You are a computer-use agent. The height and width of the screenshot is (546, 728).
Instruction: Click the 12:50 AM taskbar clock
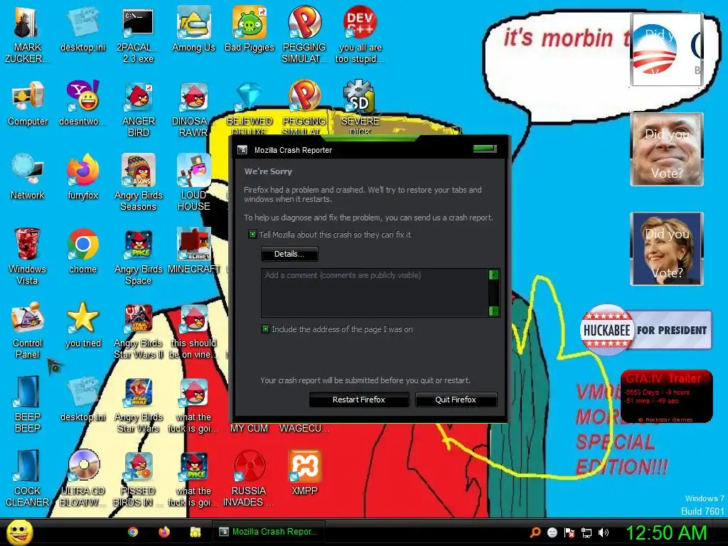click(x=666, y=532)
